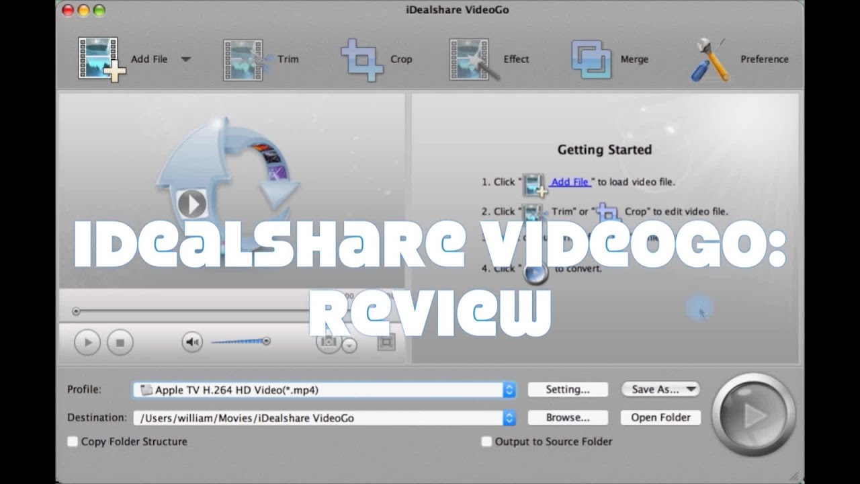Click the Add File icon in step 1
Viewport: 860px width, 484px height.
535,184
